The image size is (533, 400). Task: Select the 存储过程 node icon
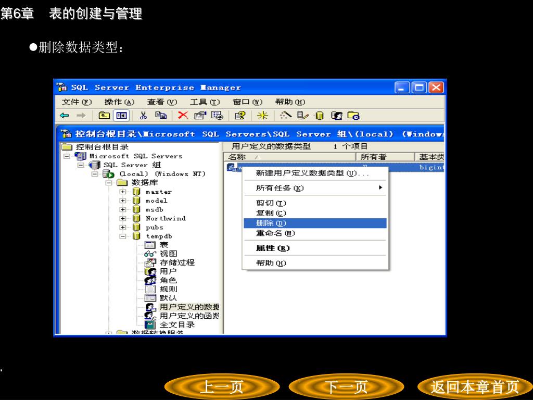150,262
